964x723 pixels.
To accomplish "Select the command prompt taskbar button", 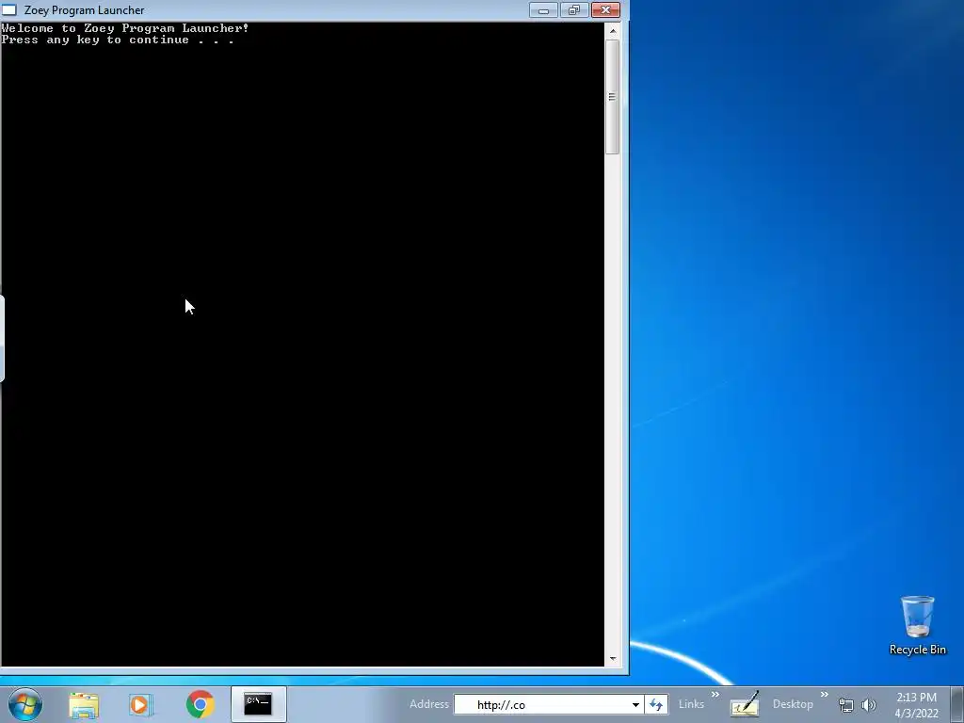I will [x=258, y=704].
